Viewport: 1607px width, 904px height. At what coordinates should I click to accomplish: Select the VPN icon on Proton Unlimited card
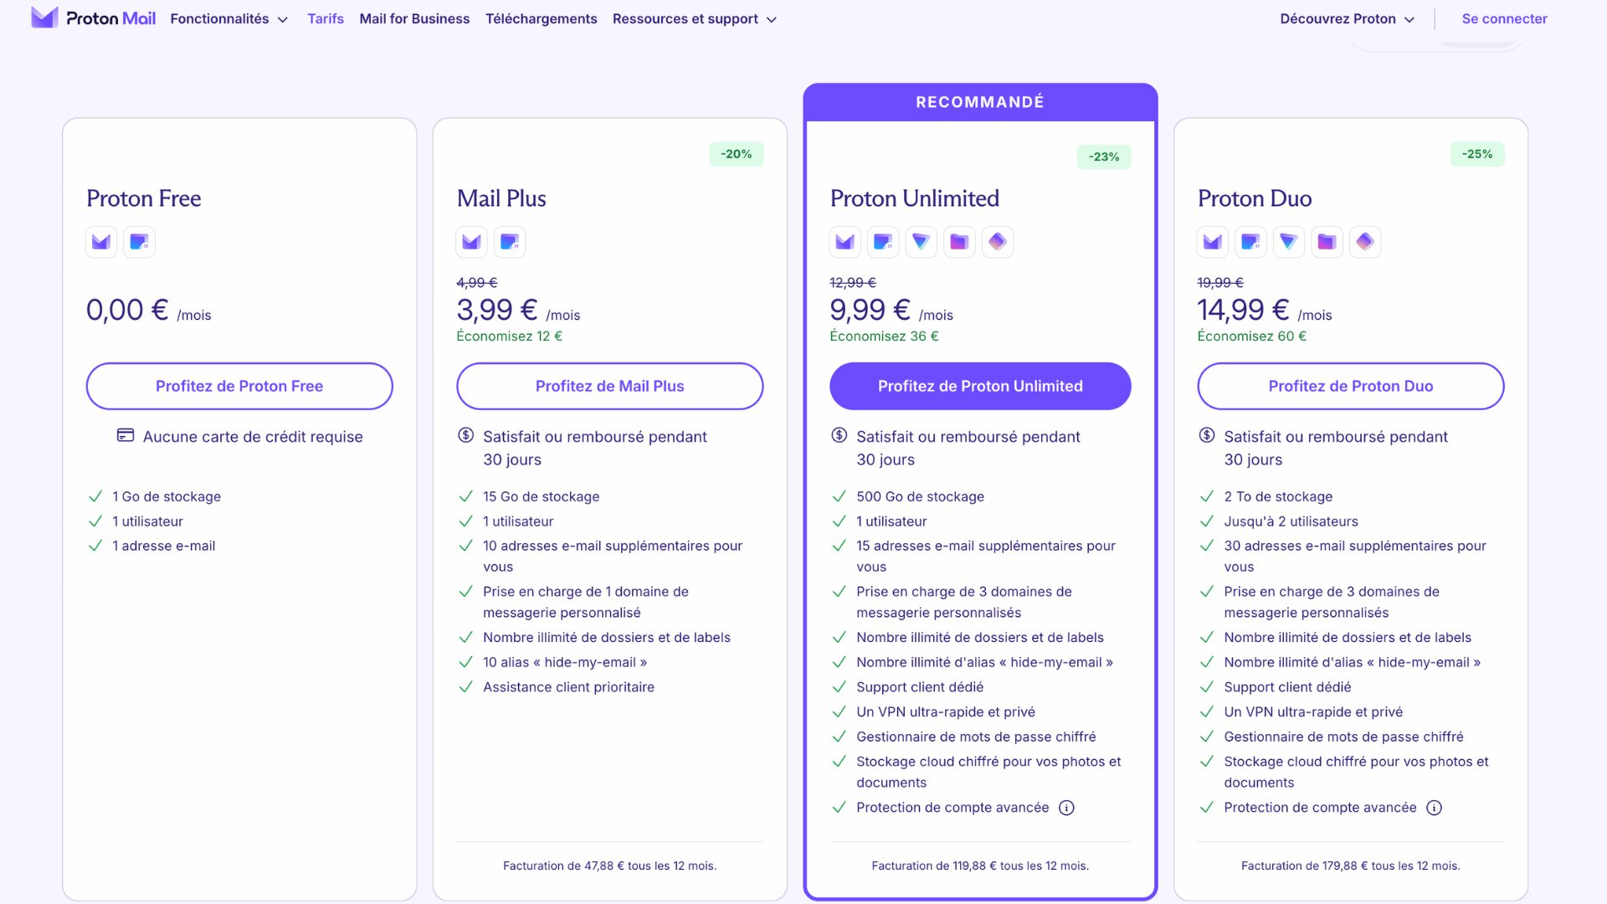pos(922,242)
